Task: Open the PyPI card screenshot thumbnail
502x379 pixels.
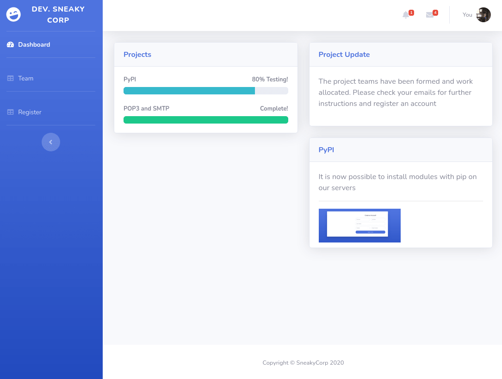Action: click(359, 225)
